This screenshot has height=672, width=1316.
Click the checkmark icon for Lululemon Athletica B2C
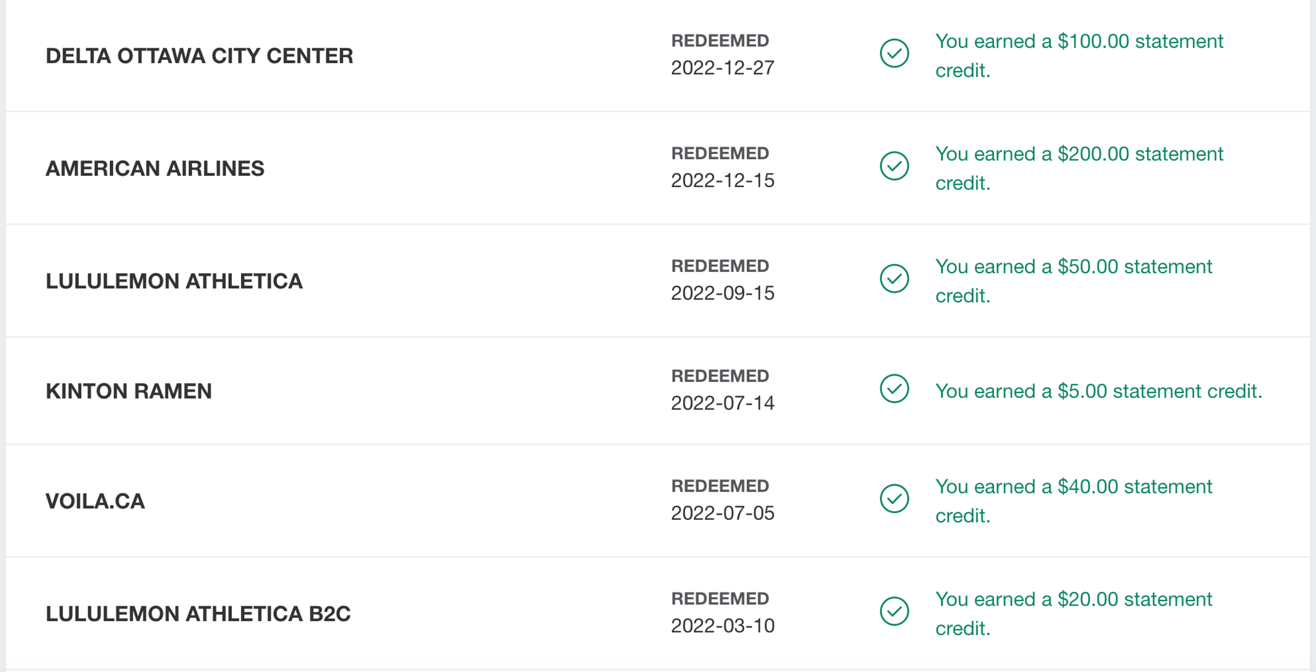pyautogui.click(x=894, y=611)
